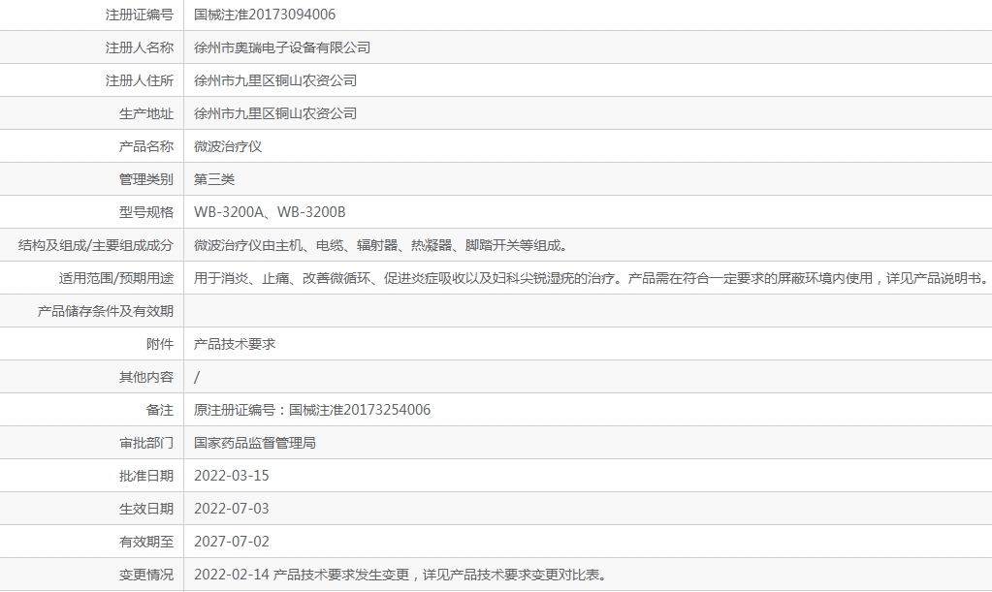Click the 注册人住所 address value
The width and height of the screenshot is (992, 592).
tap(275, 80)
